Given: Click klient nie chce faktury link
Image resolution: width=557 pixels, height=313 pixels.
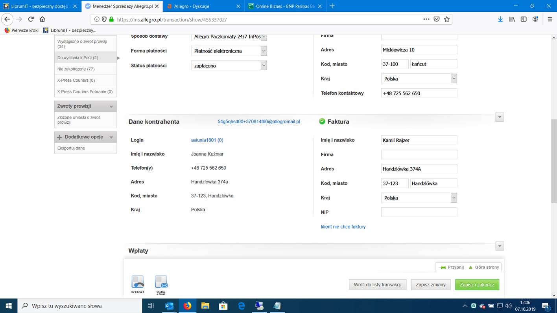Looking at the screenshot, I should [343, 227].
